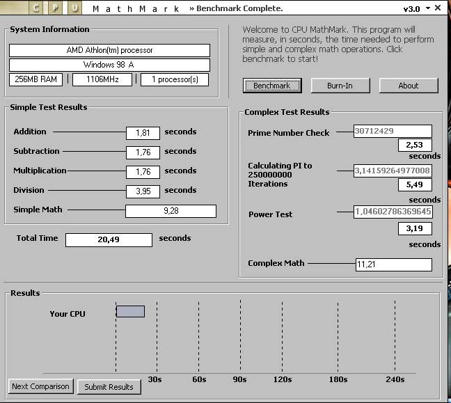Launch the Burn-In test
Viewport: 451px width, 403px height.
(x=340, y=86)
